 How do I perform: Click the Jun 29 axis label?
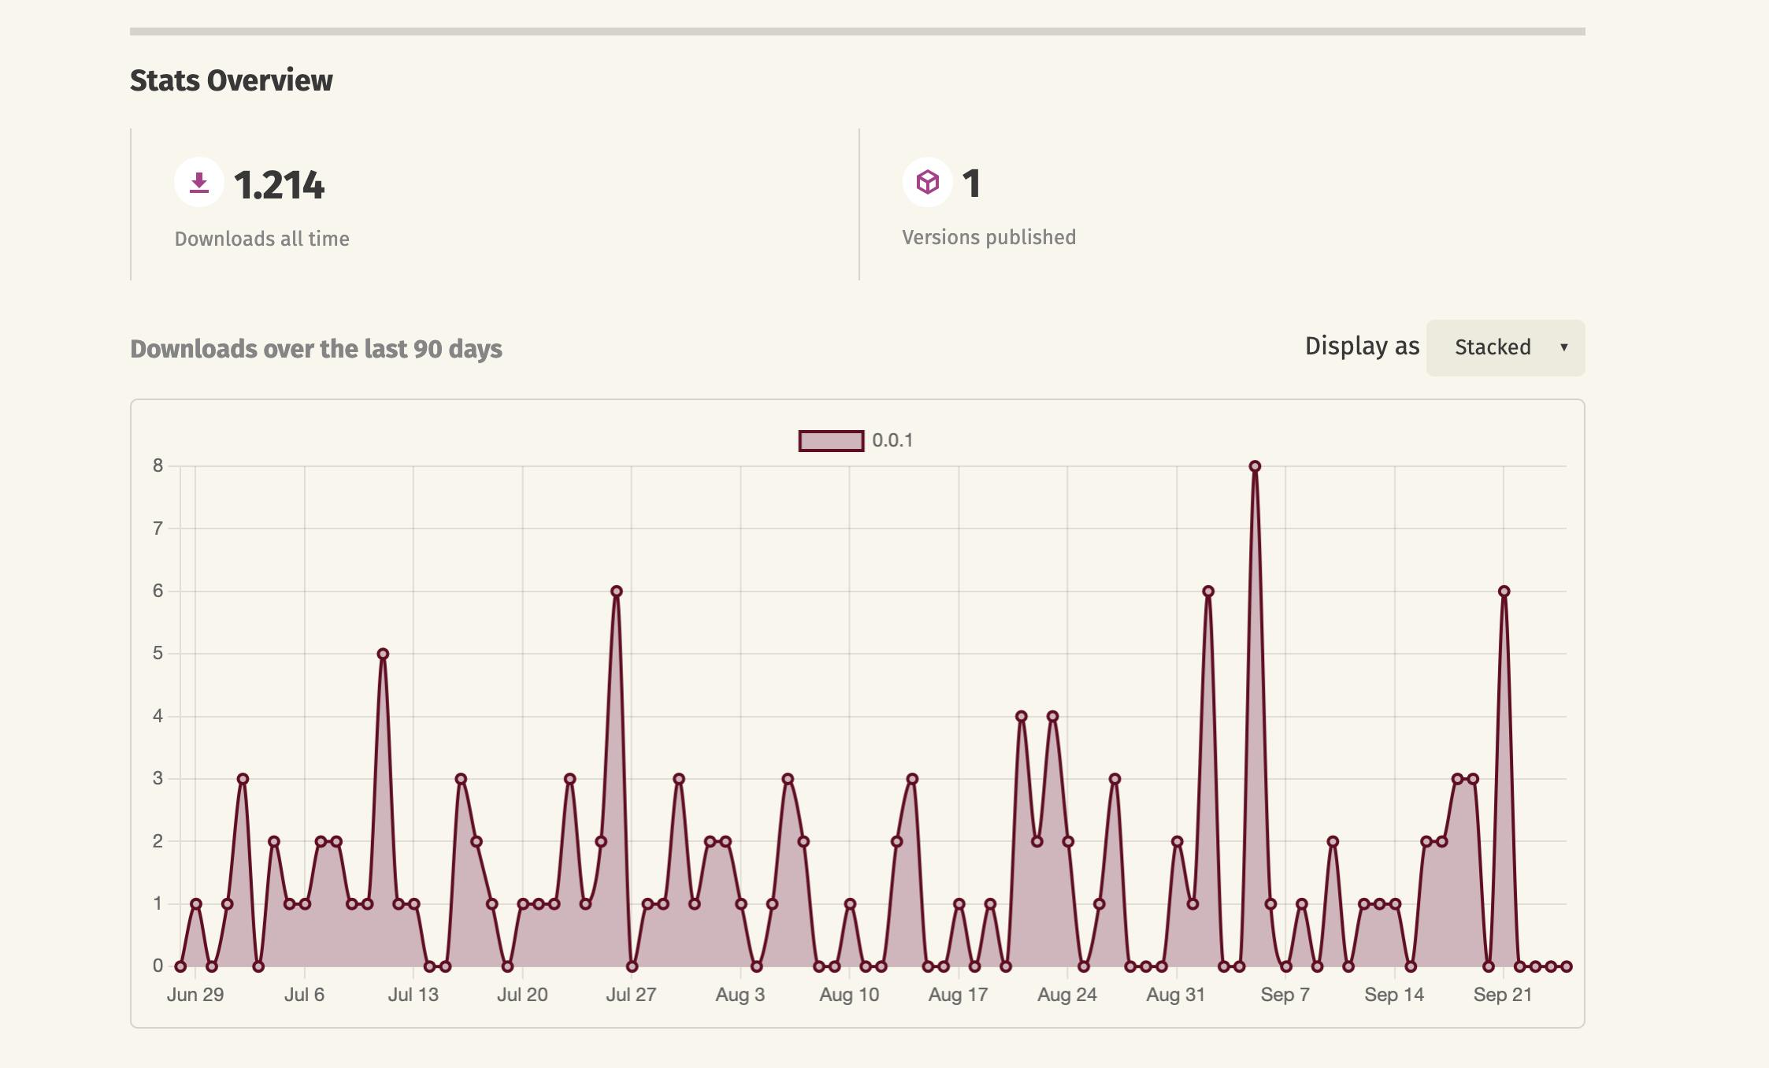click(x=195, y=995)
